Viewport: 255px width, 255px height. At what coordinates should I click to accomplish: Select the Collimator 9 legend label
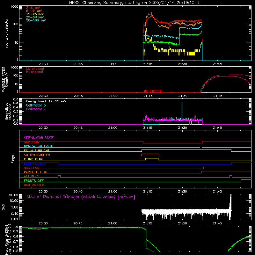36,109
